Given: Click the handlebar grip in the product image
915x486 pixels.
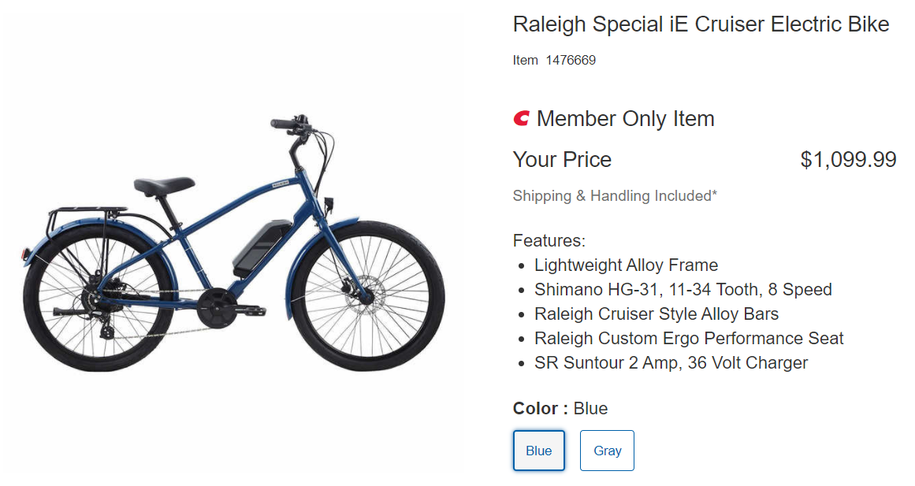Looking at the screenshot, I should tap(283, 124).
